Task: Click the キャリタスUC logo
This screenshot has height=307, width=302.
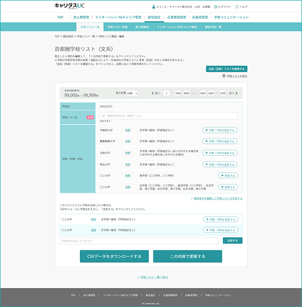Action: (x=70, y=6)
